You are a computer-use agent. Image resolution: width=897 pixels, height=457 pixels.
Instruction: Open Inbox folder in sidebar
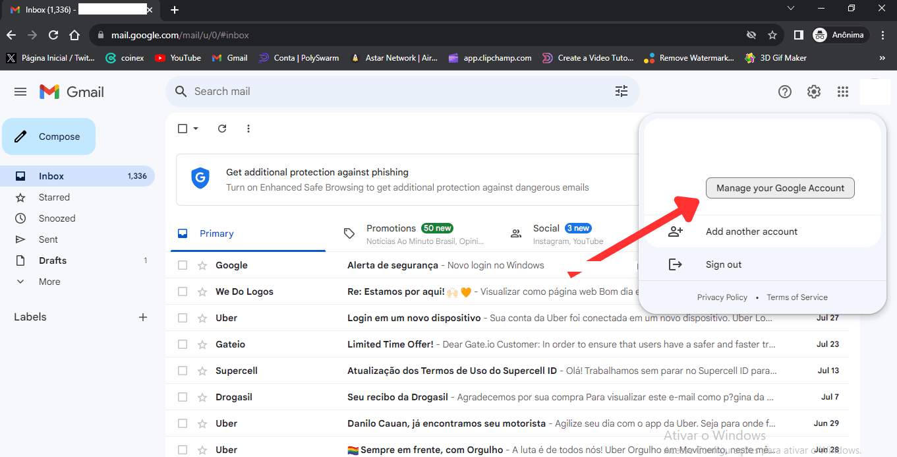77,176
